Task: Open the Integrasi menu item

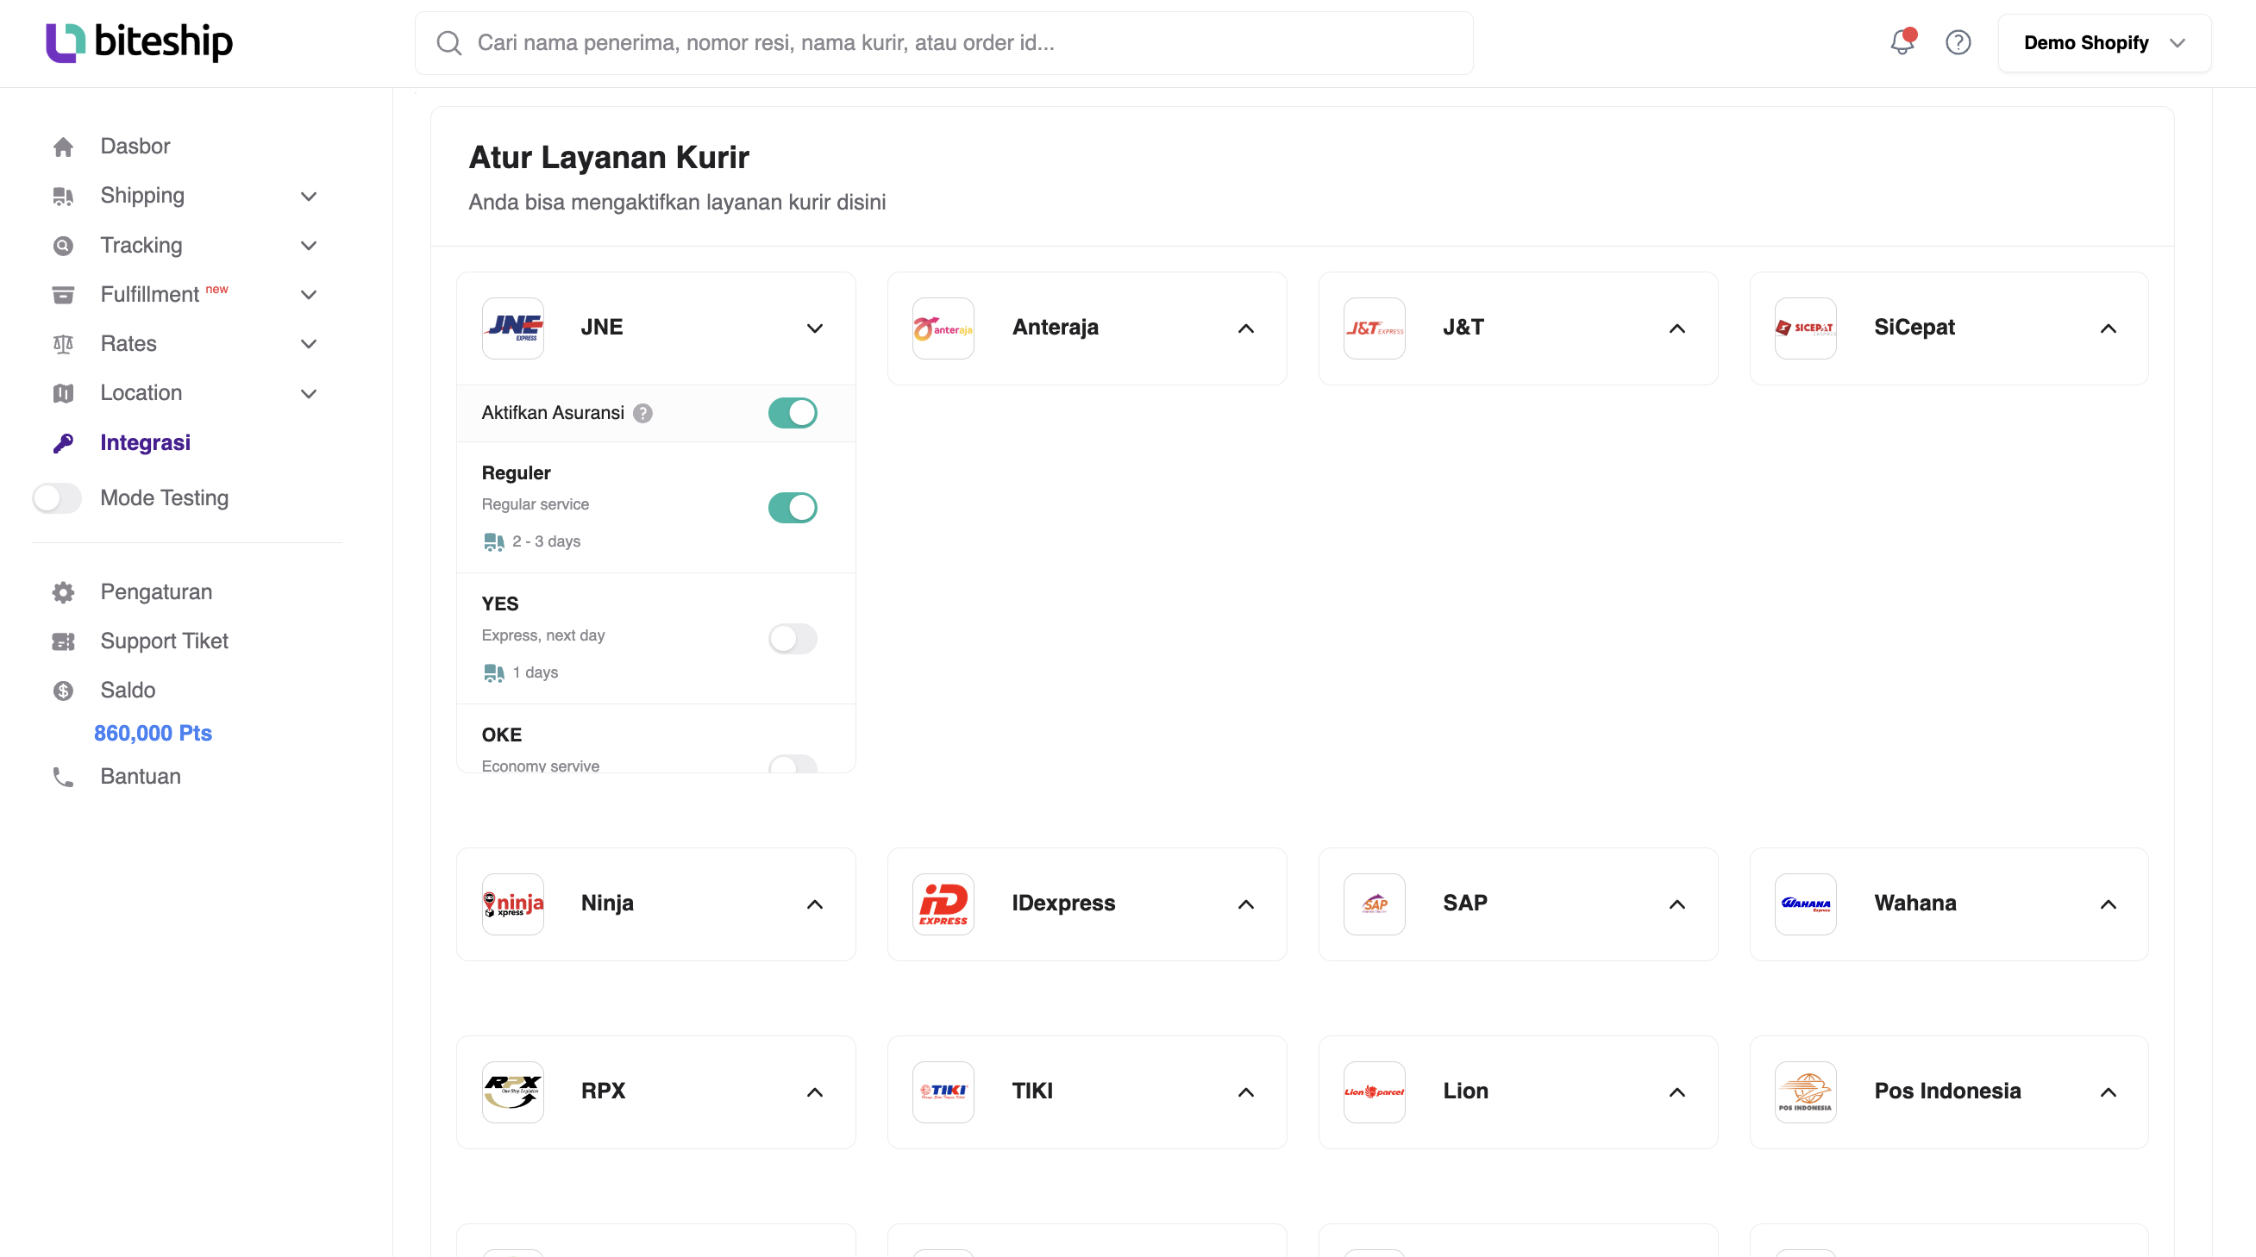Action: [146, 443]
